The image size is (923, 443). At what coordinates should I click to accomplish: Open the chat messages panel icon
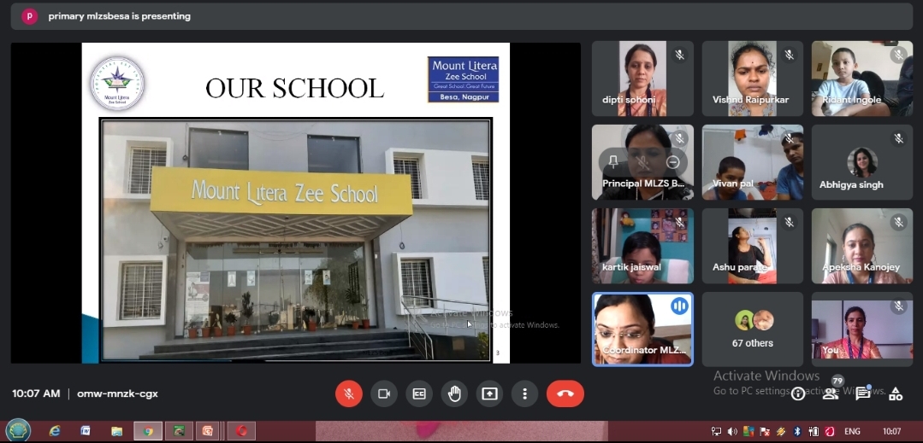tap(863, 393)
